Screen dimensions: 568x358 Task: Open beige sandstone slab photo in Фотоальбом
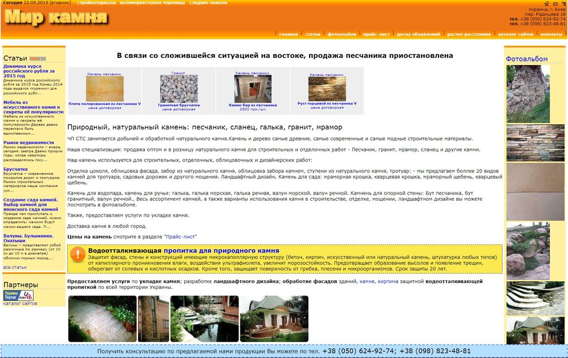(536, 192)
